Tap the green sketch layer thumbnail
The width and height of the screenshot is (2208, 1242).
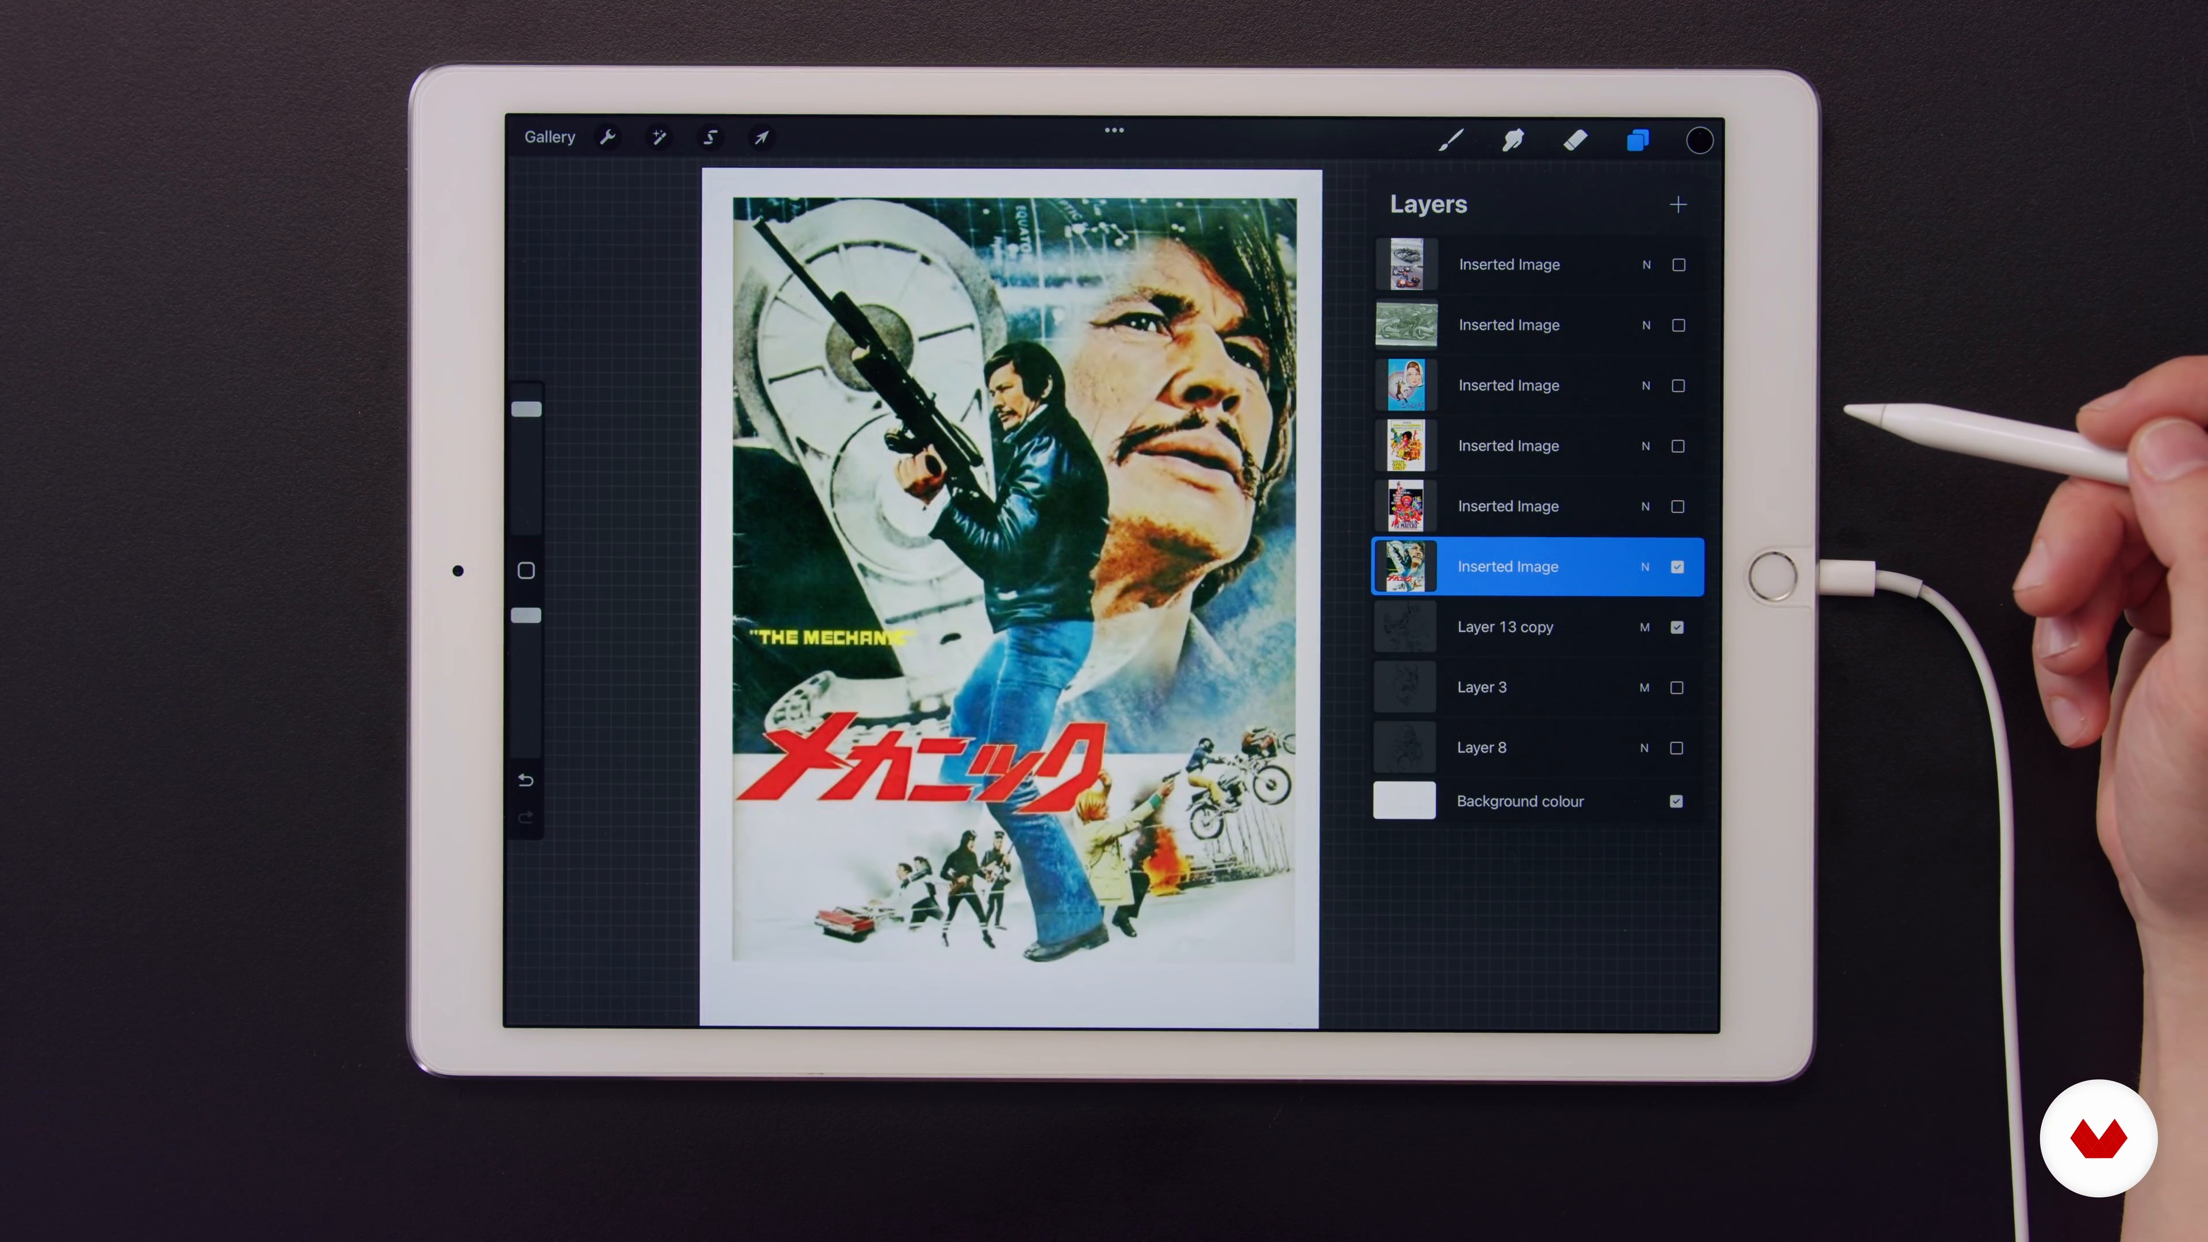coord(1406,325)
